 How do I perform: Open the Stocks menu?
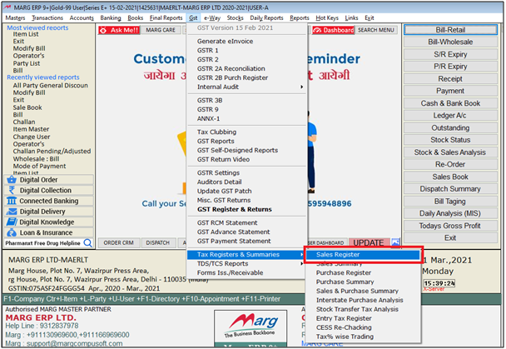(235, 17)
